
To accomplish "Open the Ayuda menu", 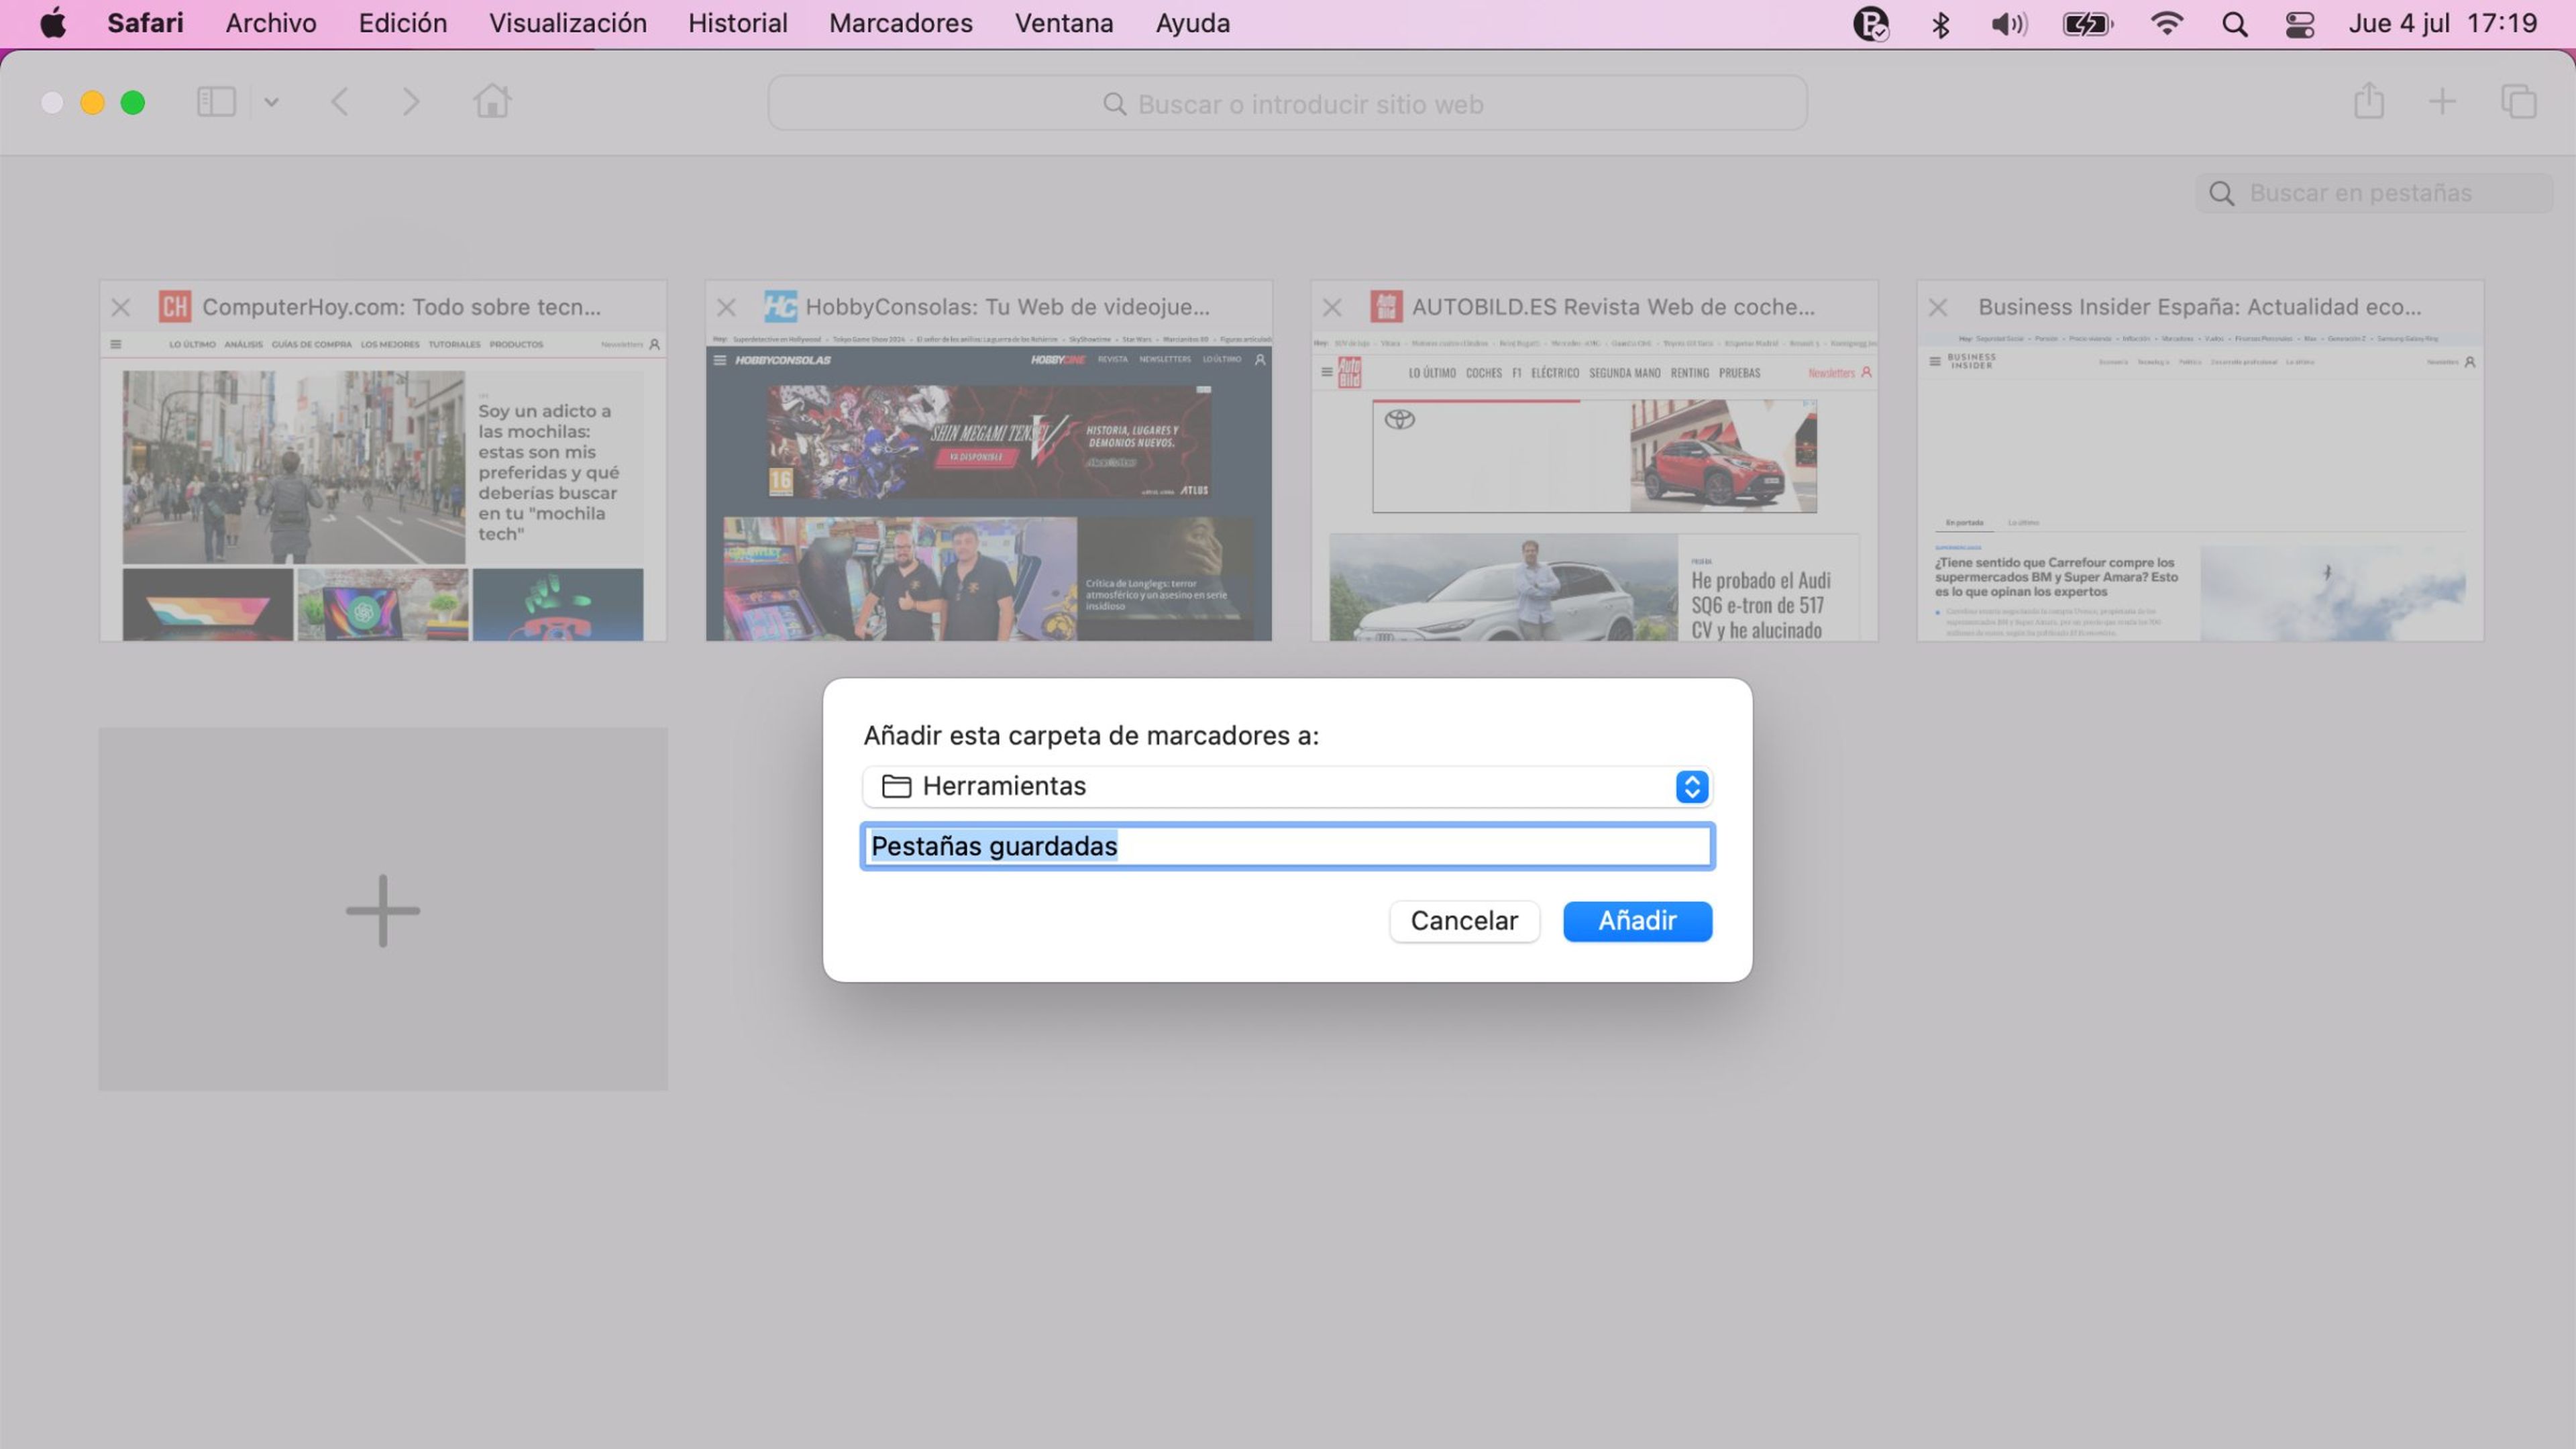I will [1192, 23].
